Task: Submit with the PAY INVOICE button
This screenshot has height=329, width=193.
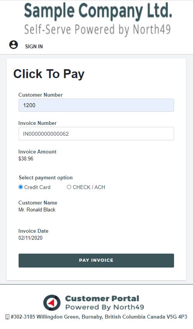Action: 96,261
